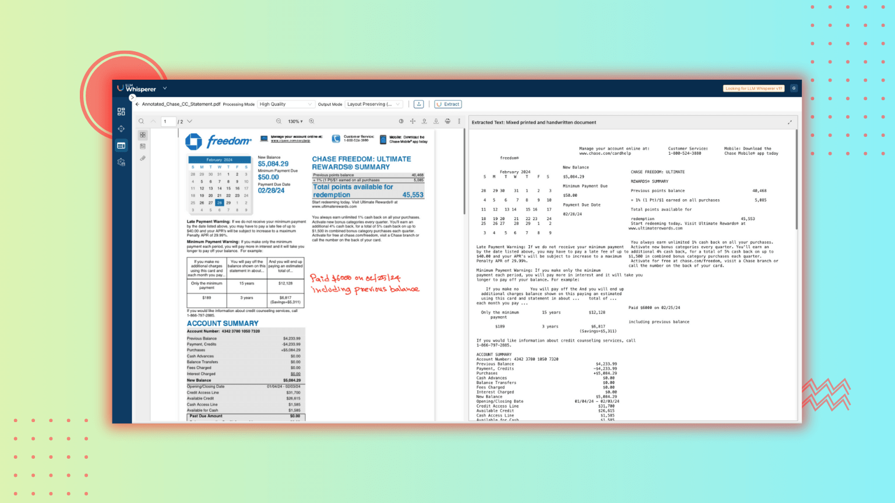Zoom in the PDF document

[x=312, y=121]
